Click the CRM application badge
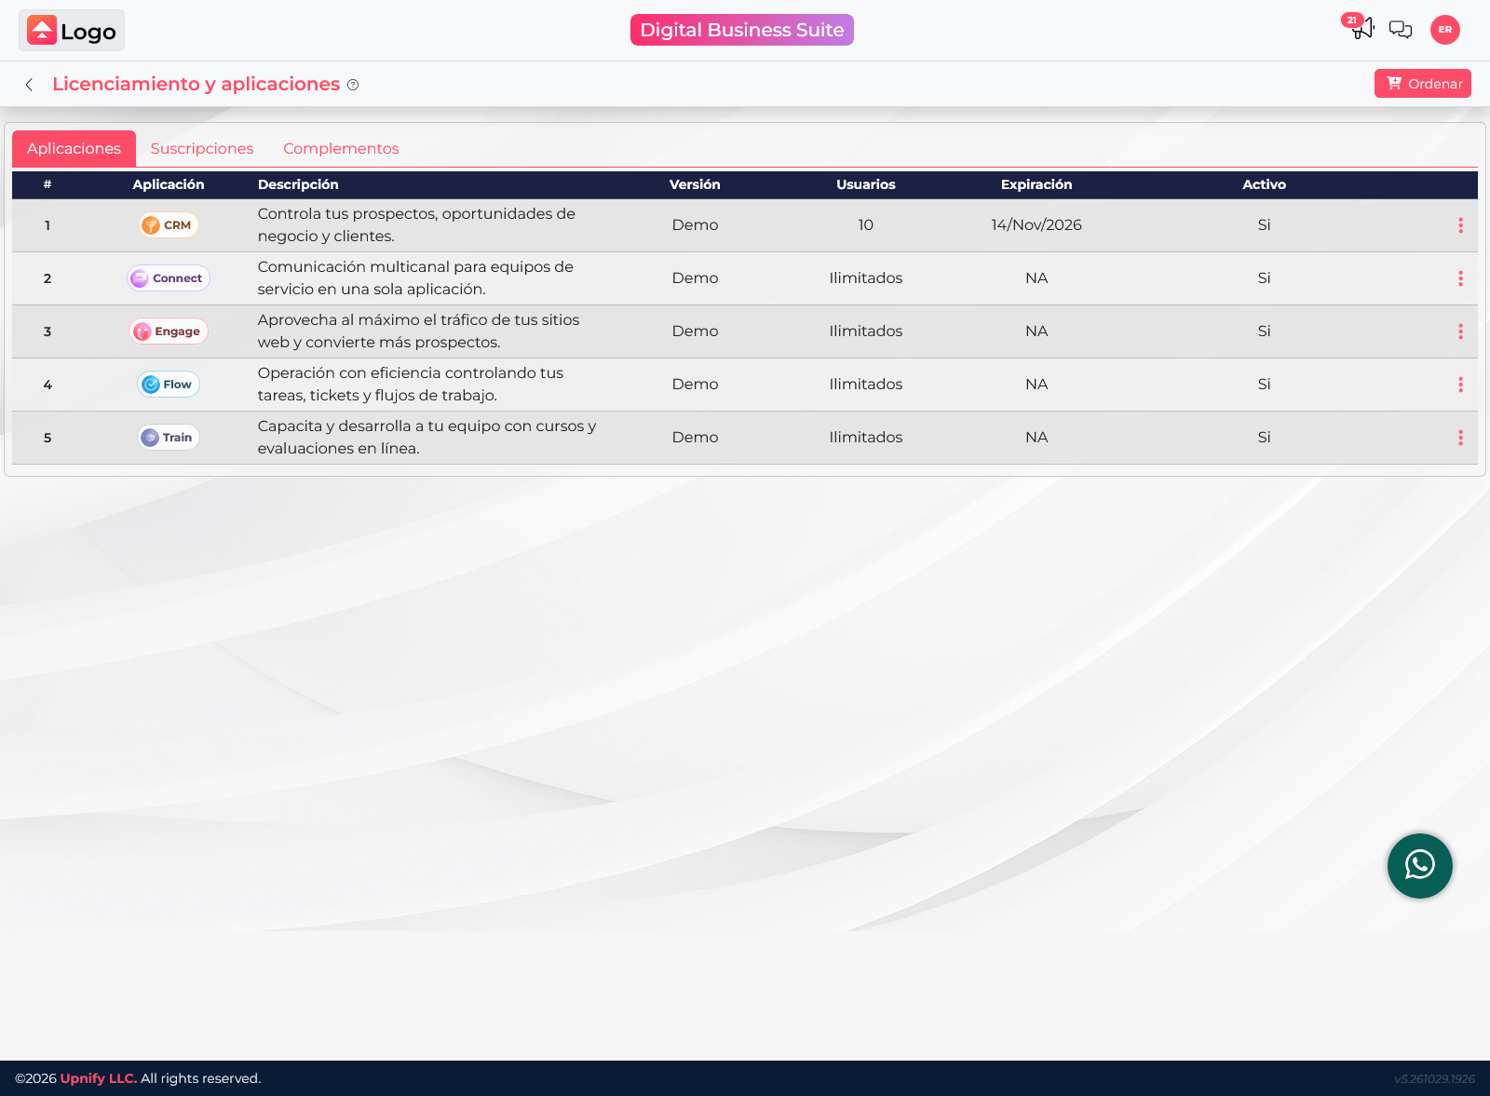Screen dimensions: 1490x1096 point(169,225)
